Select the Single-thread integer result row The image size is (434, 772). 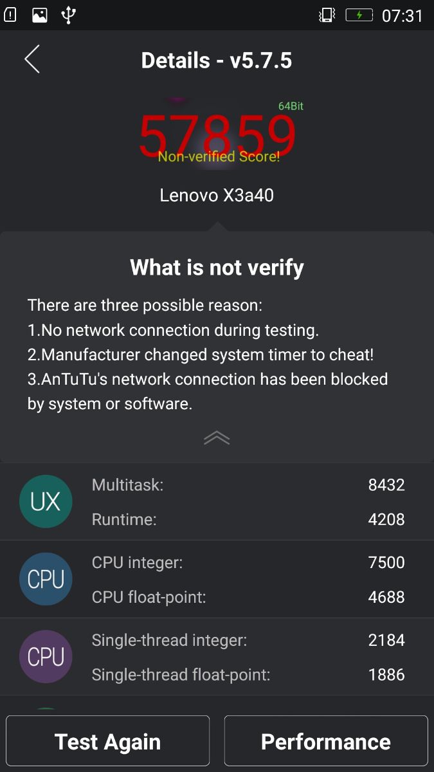248,640
